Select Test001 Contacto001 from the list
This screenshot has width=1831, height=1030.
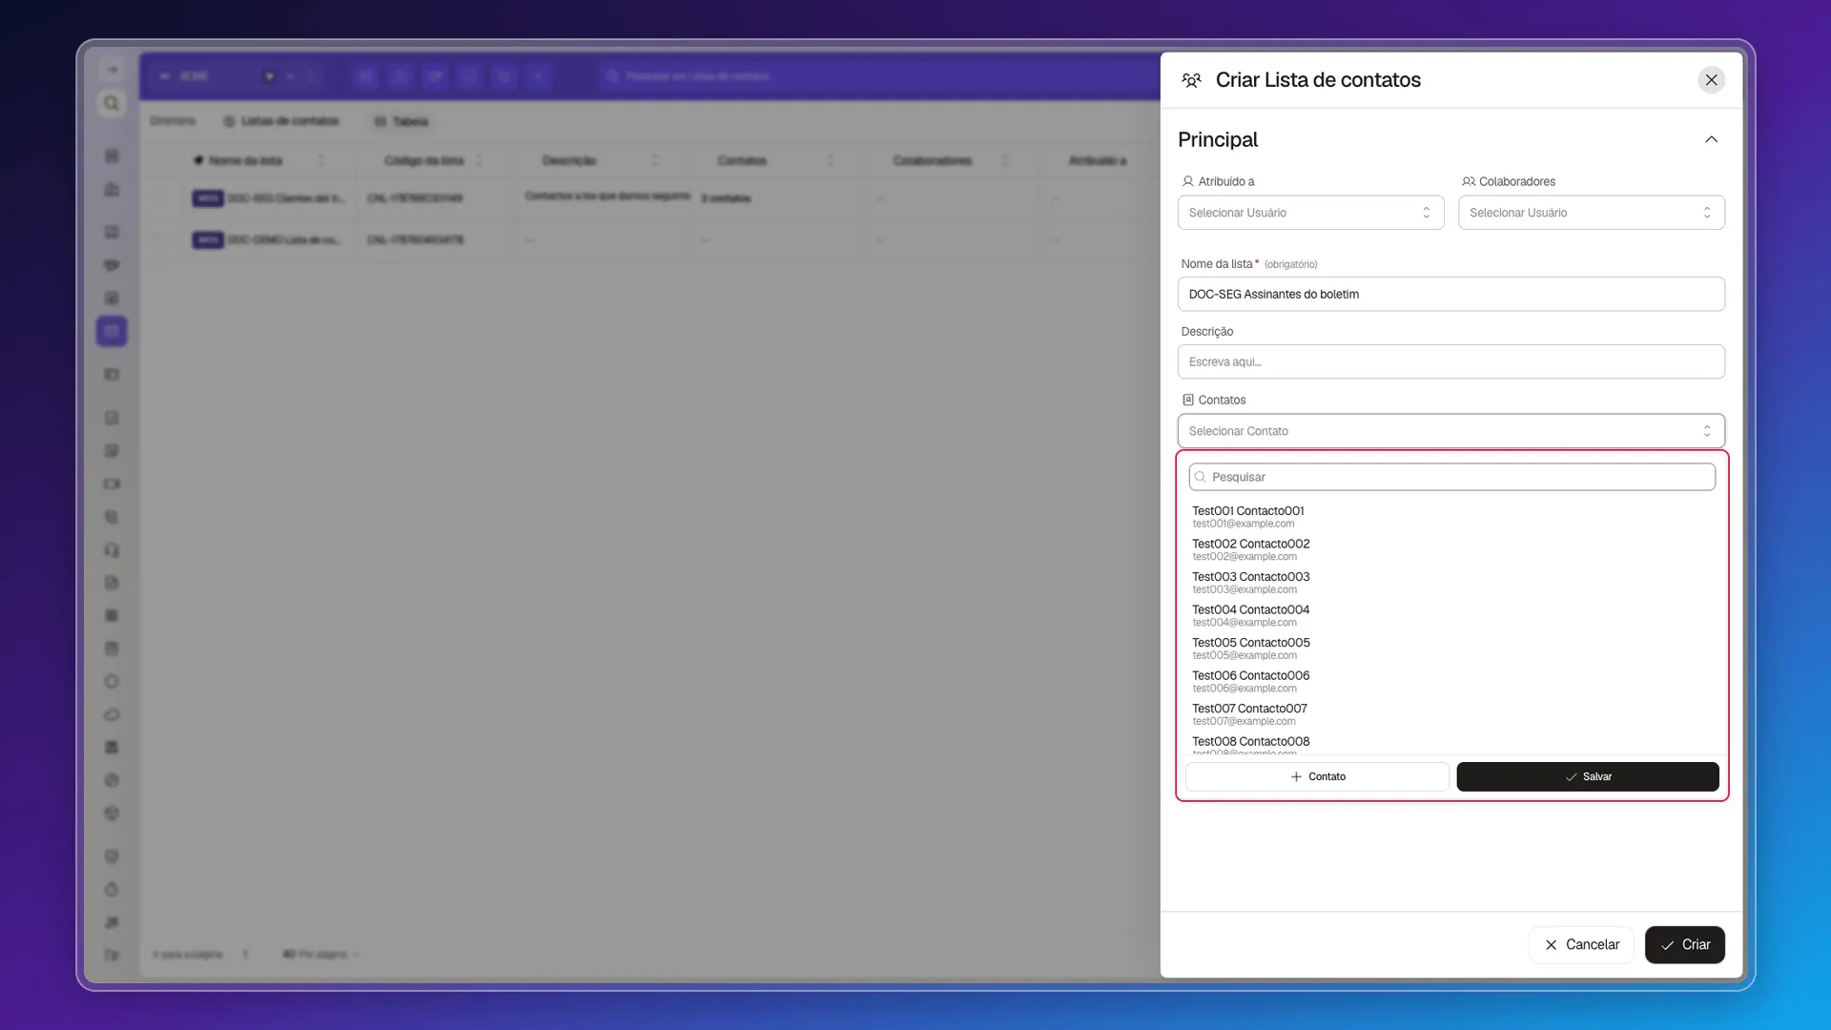(1450, 516)
